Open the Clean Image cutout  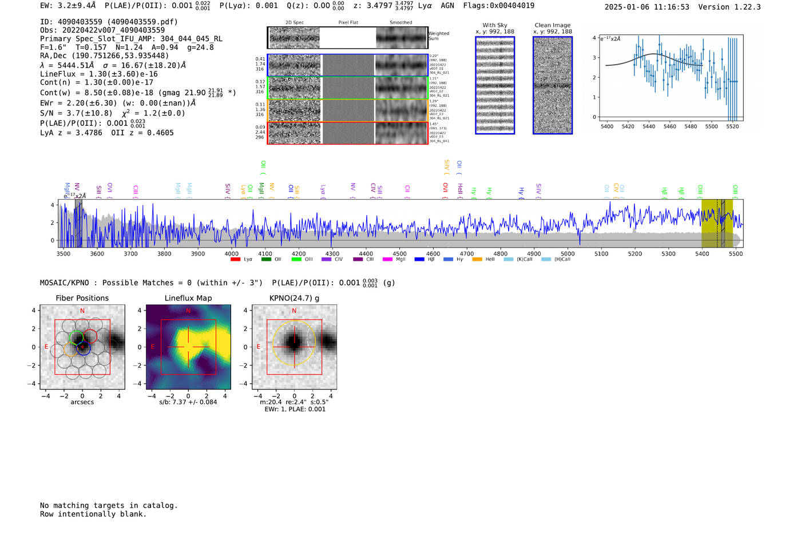tap(553, 85)
